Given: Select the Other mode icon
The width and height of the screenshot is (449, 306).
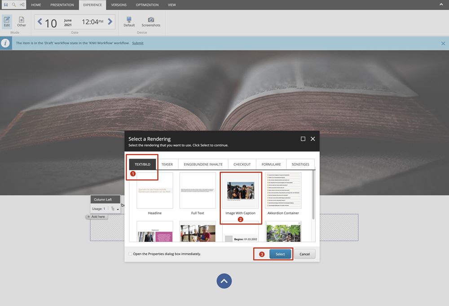Looking at the screenshot, I should coord(22,22).
